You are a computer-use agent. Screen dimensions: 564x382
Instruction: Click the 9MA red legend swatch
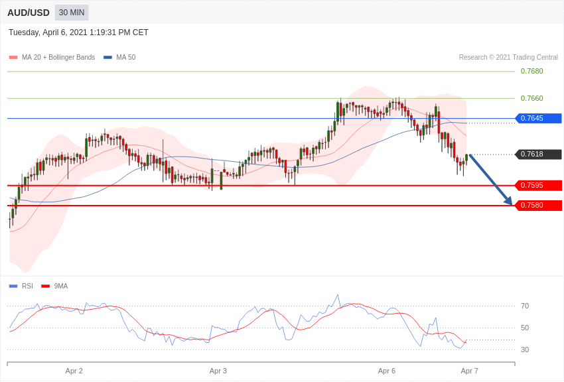[46, 286]
